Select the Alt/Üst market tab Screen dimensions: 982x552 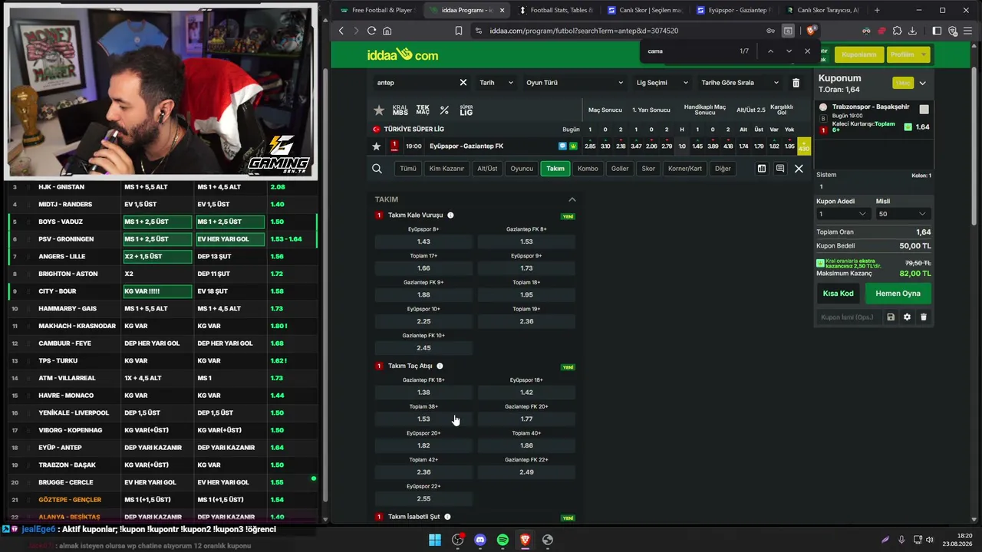coord(487,169)
